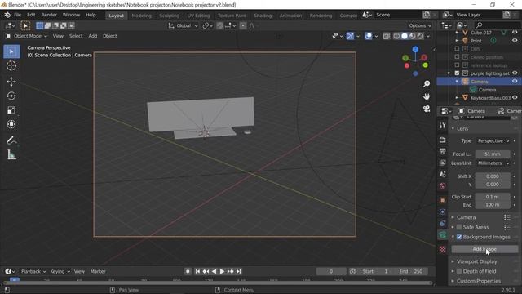Toggle visibility eye of Point light

pyautogui.click(x=515, y=40)
